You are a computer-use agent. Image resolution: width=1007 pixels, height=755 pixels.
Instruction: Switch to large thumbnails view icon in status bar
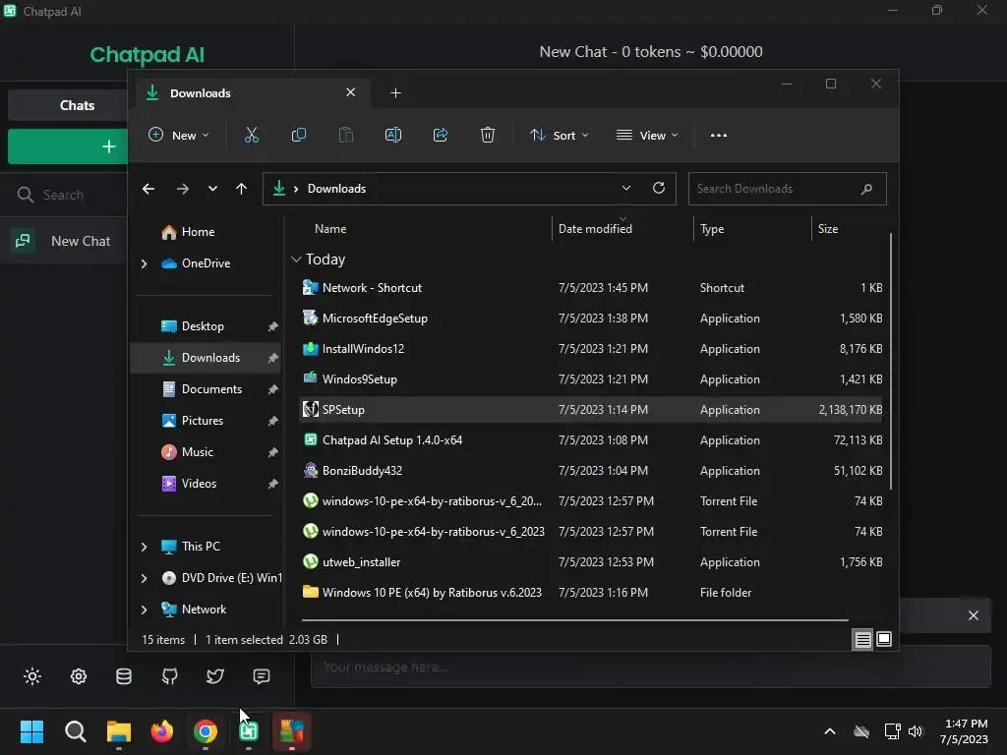click(884, 639)
